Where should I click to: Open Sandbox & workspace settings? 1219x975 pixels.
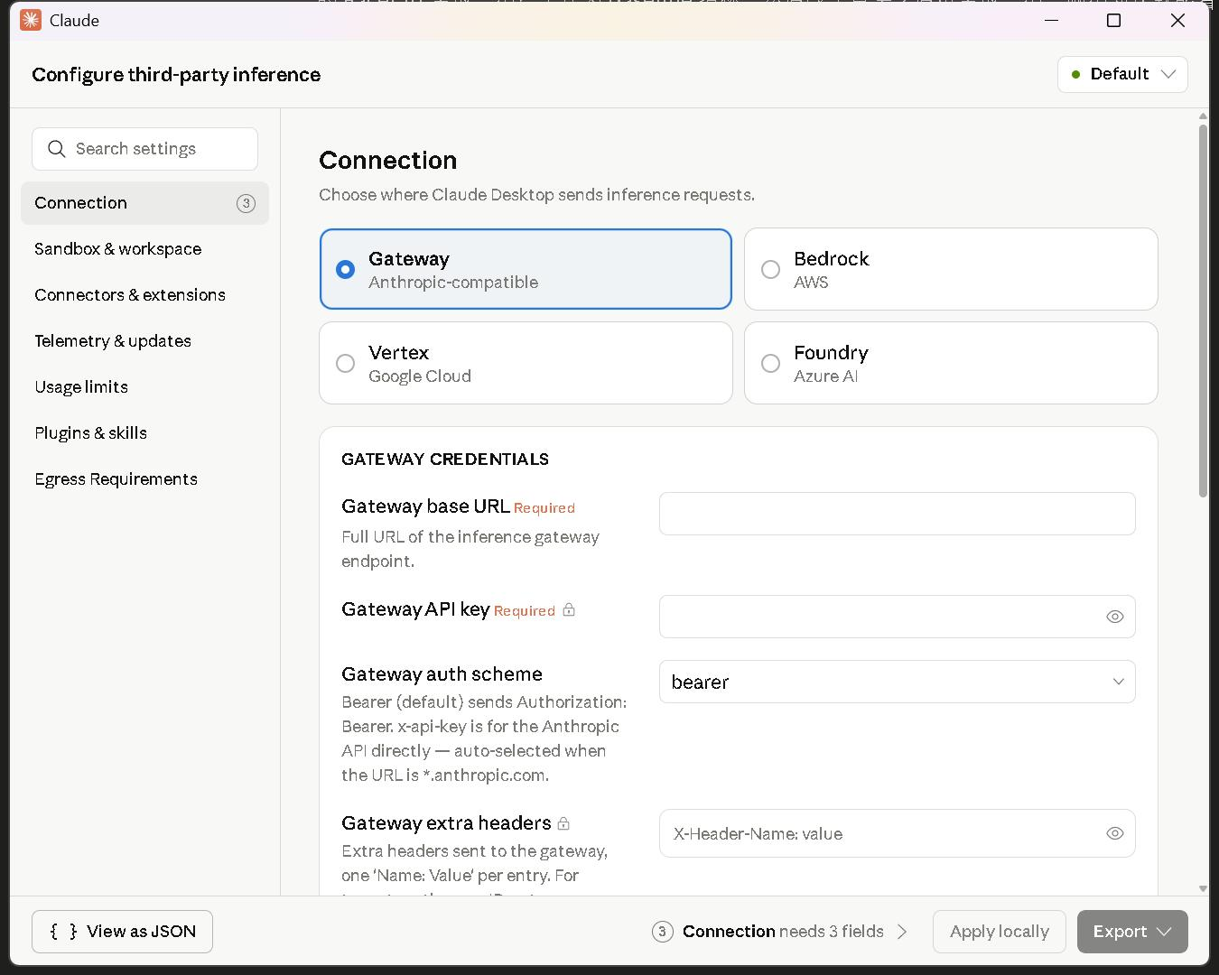144,249
